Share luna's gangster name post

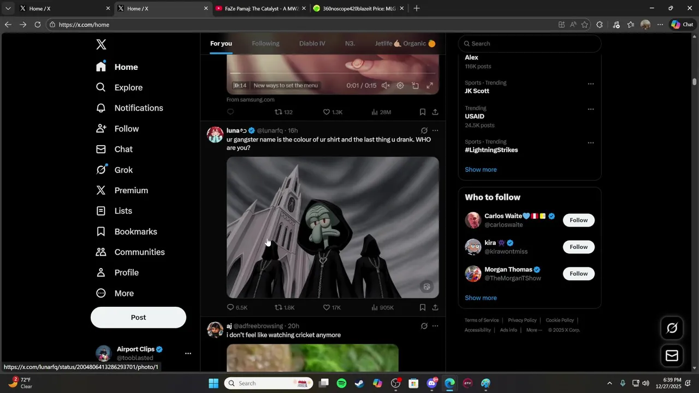[x=435, y=307]
